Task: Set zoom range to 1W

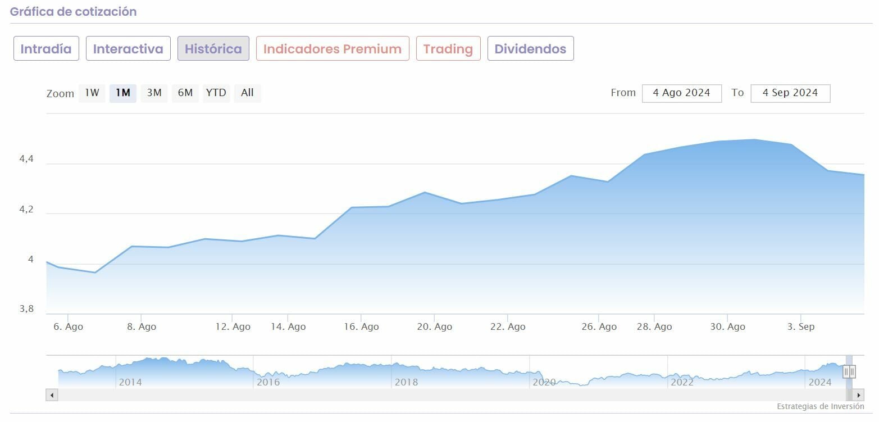Action: (x=92, y=93)
